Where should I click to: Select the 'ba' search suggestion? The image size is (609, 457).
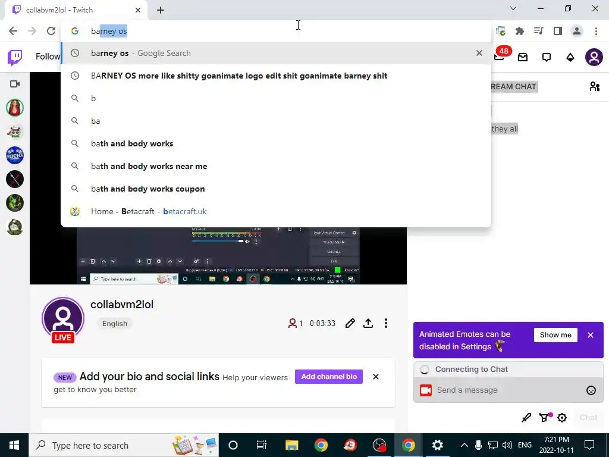(276, 121)
